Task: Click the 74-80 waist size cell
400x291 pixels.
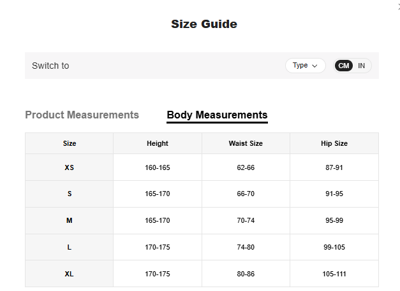Action: pyautogui.click(x=246, y=247)
